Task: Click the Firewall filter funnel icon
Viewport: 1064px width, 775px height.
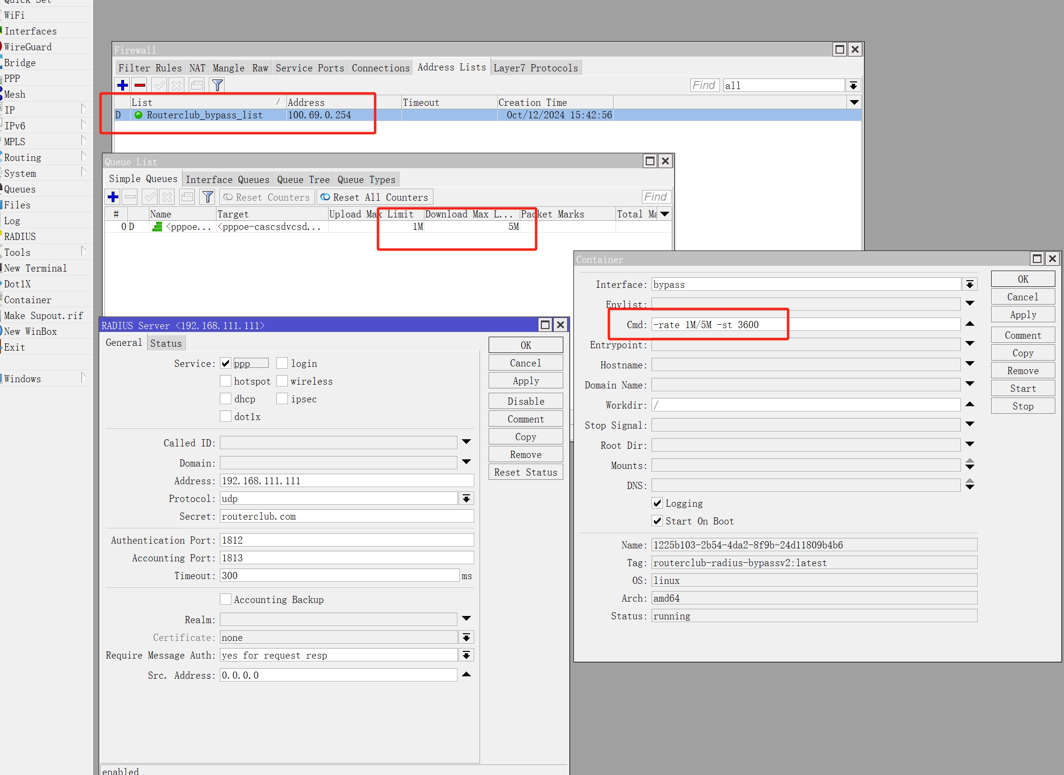Action: click(x=217, y=85)
